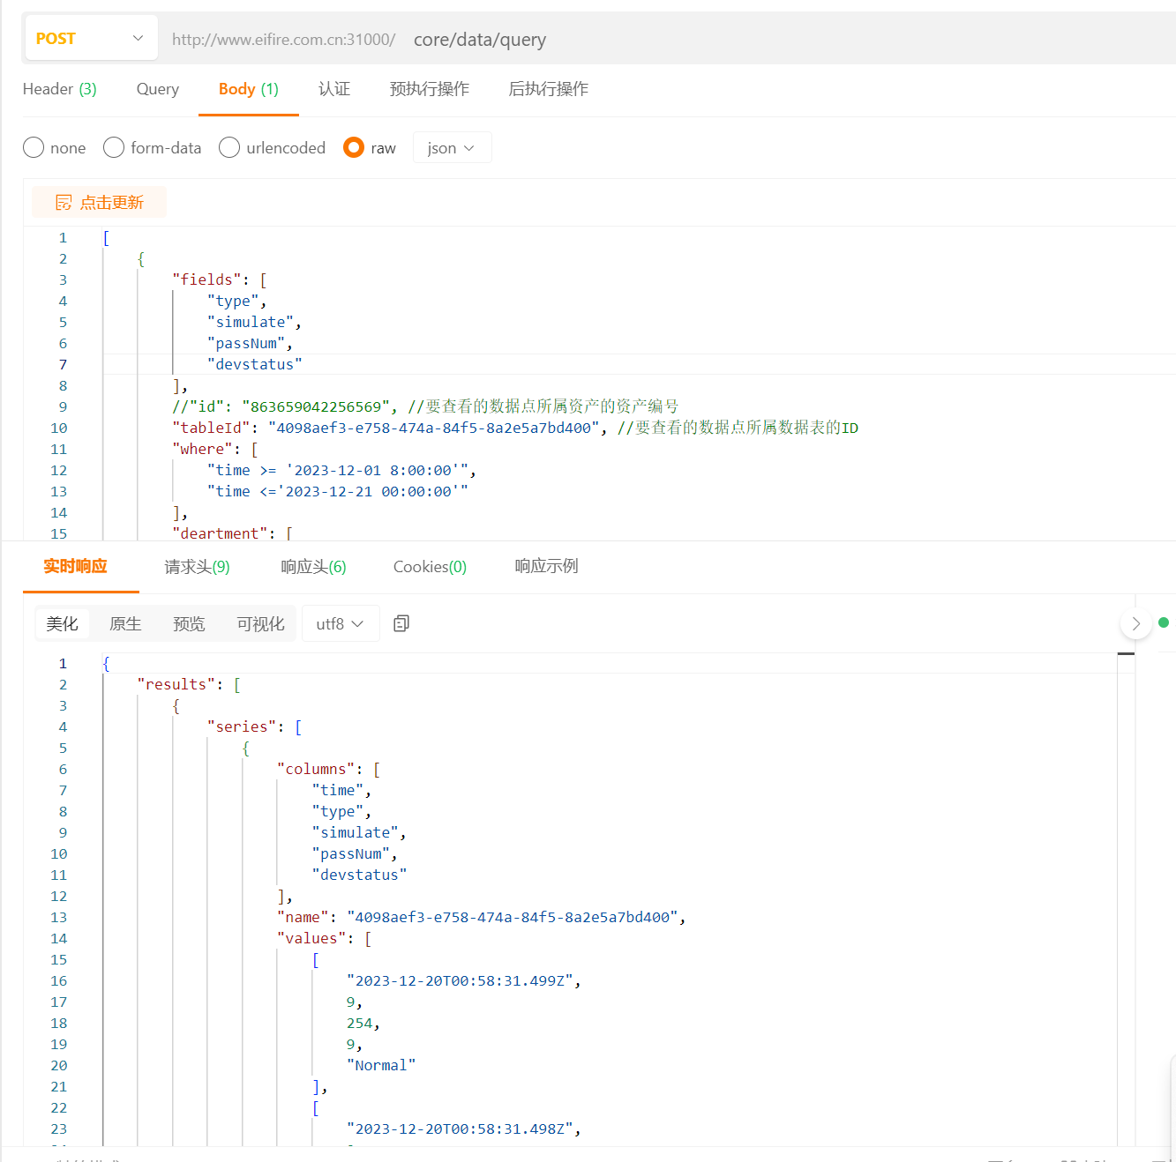Open the json format dropdown
Image resolution: width=1176 pixels, height=1162 pixels.
coord(452,147)
